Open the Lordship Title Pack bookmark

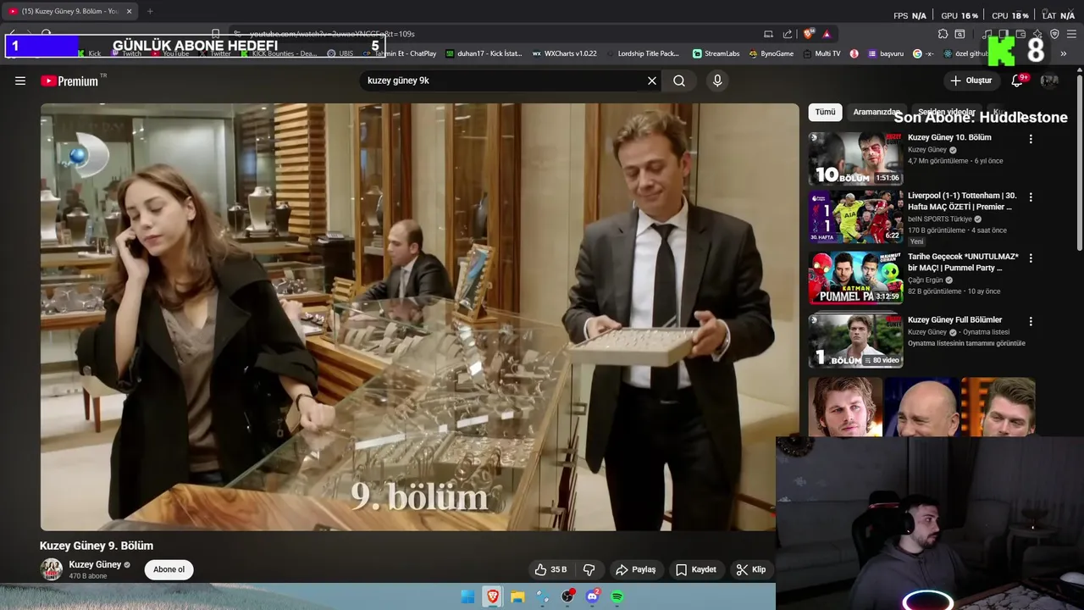coord(642,53)
